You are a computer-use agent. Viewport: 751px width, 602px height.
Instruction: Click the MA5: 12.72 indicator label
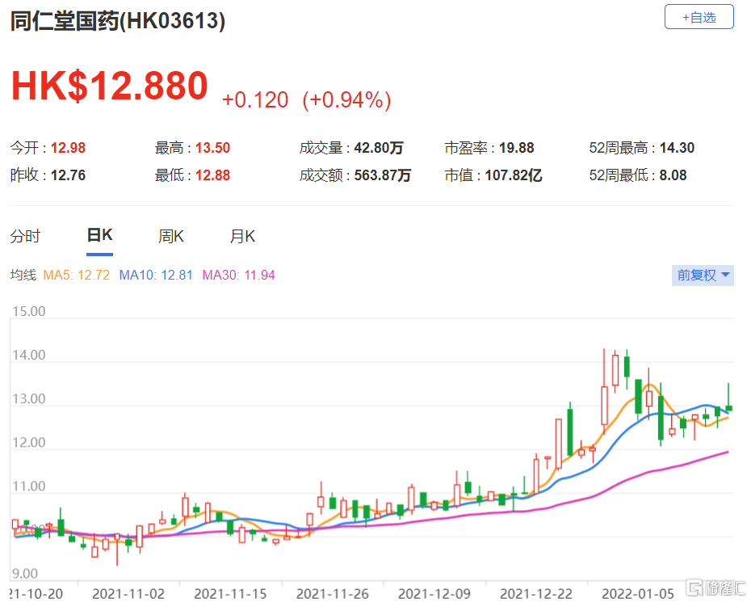click(x=76, y=275)
